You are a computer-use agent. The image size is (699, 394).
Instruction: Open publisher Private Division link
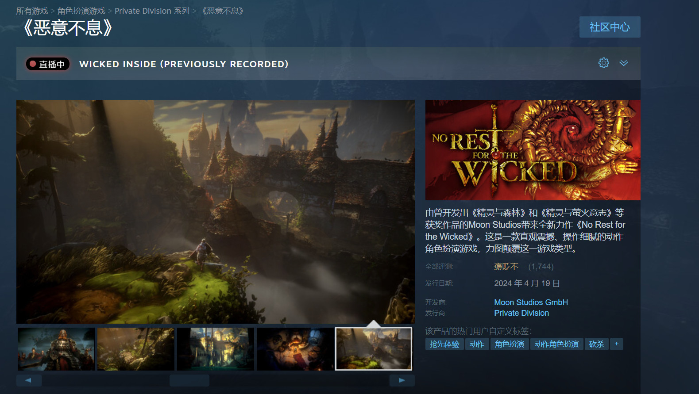521,313
